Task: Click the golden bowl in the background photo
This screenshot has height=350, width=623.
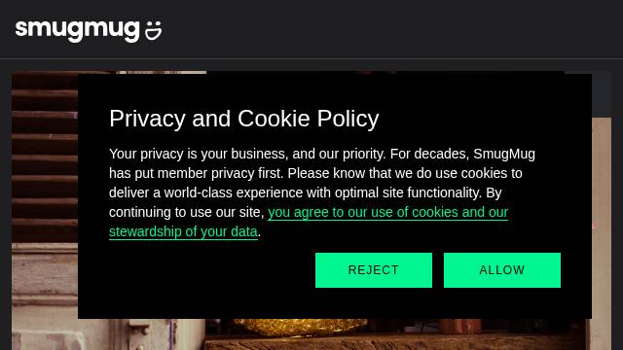Action: tap(301, 327)
